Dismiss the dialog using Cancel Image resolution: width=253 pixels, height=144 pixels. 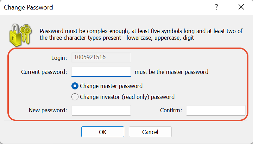click(x=150, y=132)
